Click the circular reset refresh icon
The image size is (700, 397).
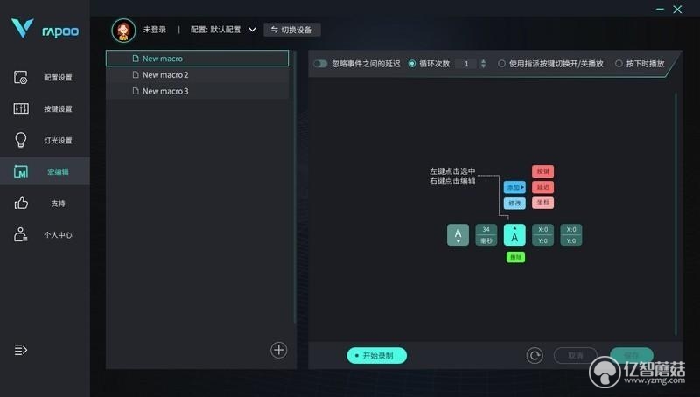(535, 356)
